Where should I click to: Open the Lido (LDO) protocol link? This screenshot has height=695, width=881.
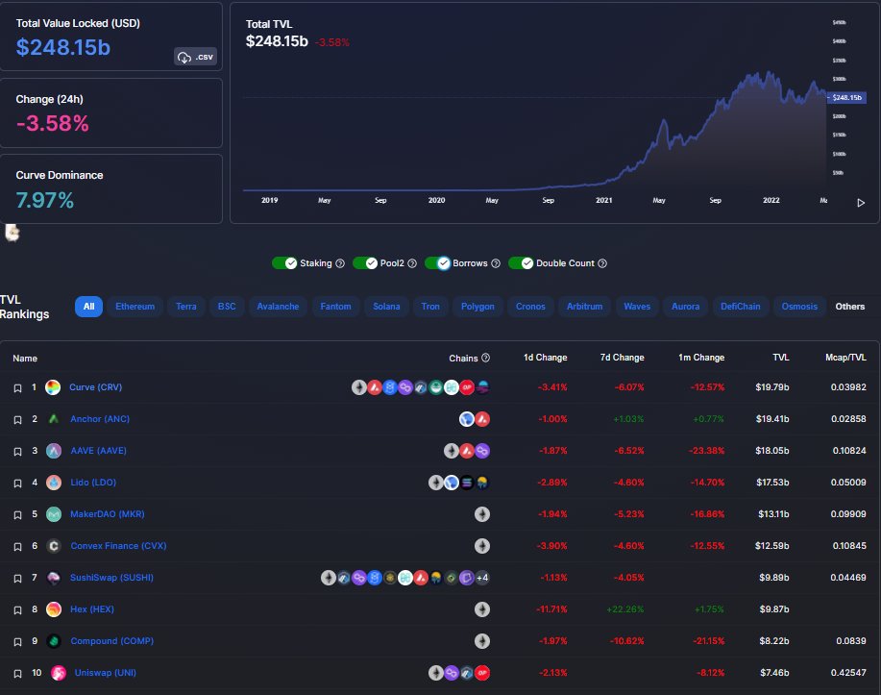tap(93, 483)
